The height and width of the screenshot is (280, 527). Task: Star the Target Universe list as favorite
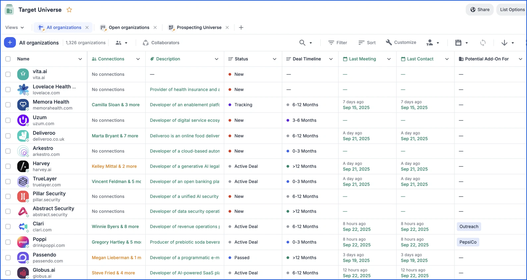69,10
